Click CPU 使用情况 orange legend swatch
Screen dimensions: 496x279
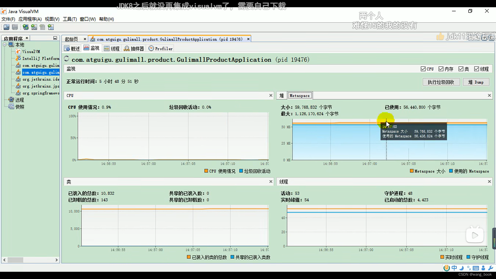coord(206,171)
